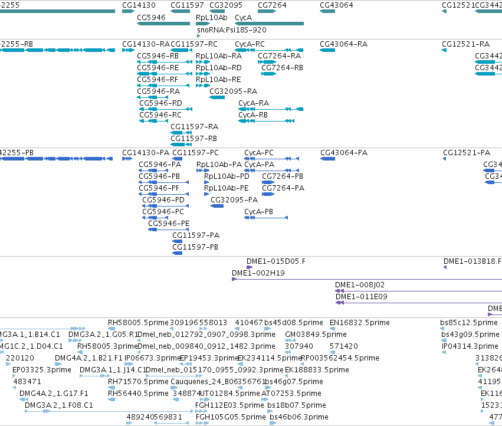
Task: Click the CG5946 gene label
Action: pos(151,17)
